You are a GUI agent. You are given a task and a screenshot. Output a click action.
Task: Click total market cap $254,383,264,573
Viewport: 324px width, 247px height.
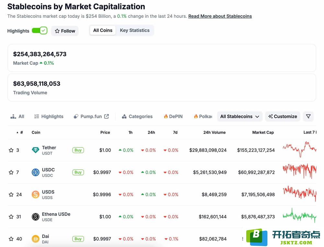(40, 54)
